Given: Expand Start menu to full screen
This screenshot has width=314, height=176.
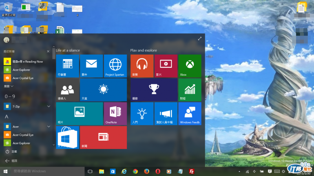Looking at the screenshot, I should [x=200, y=38].
